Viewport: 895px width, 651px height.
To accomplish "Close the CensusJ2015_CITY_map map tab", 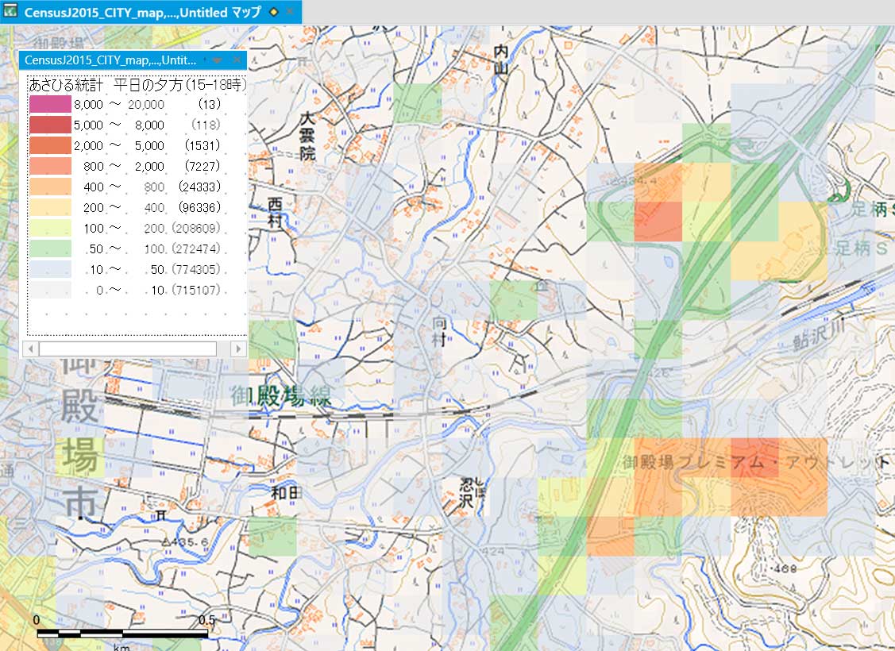I will [x=290, y=13].
